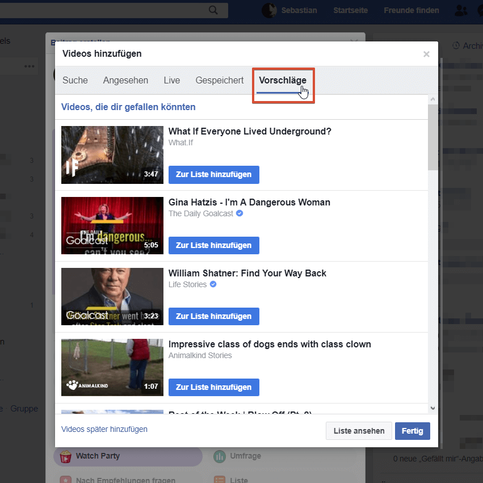Open the Gina Hatzis video thumbnail
This screenshot has height=483, width=483.
112,226
